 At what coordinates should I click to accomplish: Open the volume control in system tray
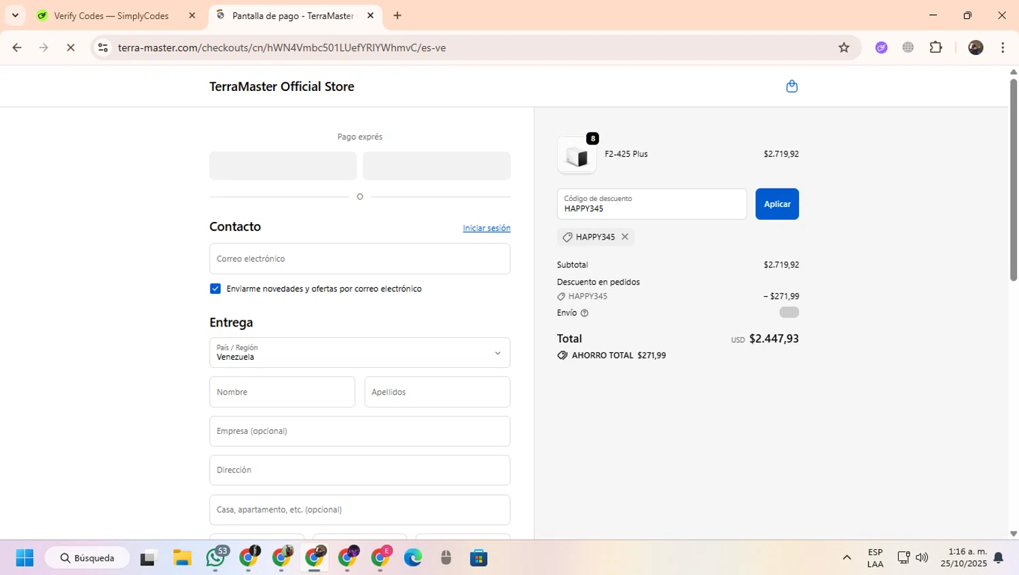pos(922,558)
